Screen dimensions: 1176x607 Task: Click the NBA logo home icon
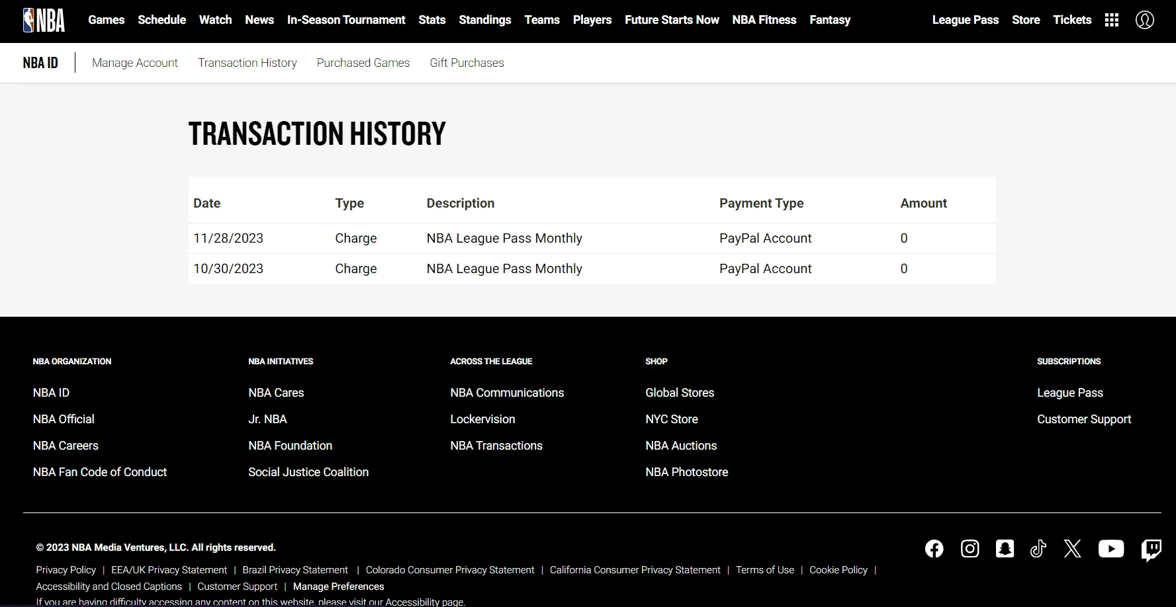pos(44,20)
